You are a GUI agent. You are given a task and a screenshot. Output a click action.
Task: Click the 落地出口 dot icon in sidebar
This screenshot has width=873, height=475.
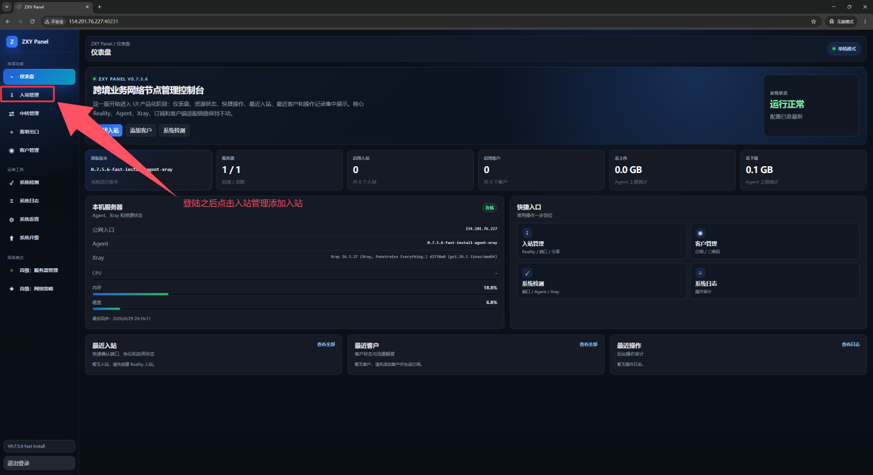[x=12, y=132]
